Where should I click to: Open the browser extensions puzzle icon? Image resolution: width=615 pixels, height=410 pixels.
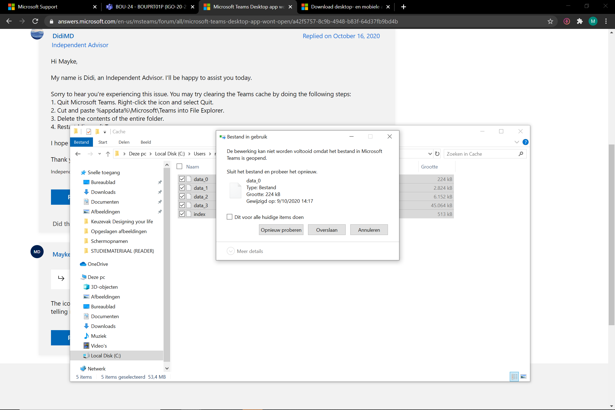coord(580,21)
